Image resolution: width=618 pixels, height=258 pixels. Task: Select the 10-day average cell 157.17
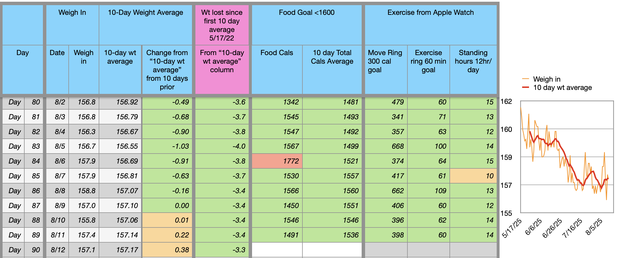click(120, 250)
